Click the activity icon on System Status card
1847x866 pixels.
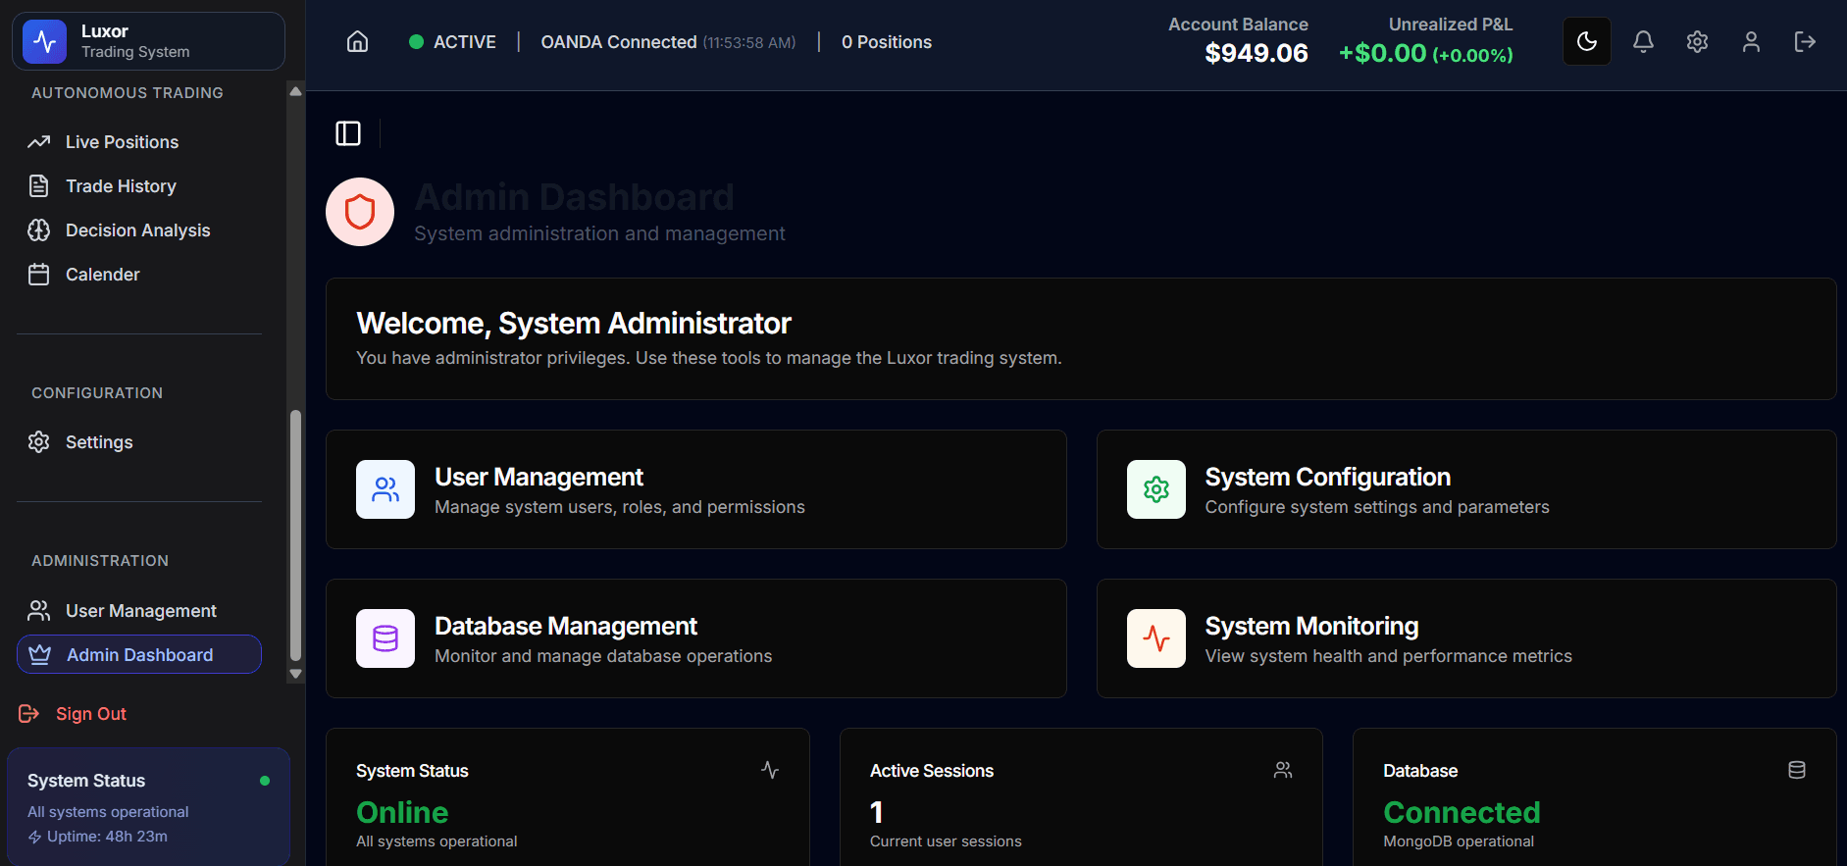click(x=770, y=770)
